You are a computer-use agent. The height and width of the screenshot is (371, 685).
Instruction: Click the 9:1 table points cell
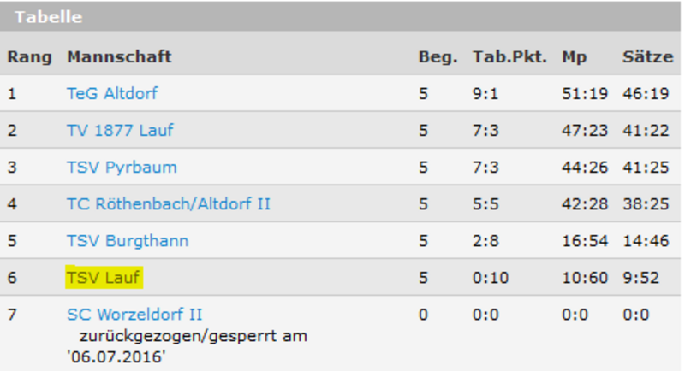[485, 94]
